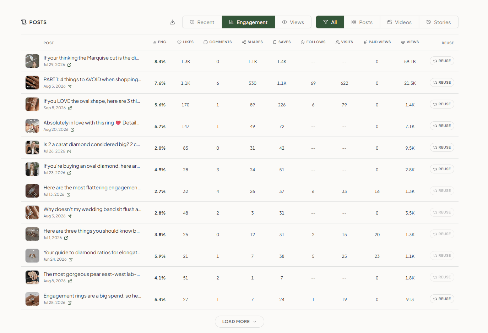Open the buying an oval diamond post title
Viewport: 488px width, 333px height.
pos(92,166)
